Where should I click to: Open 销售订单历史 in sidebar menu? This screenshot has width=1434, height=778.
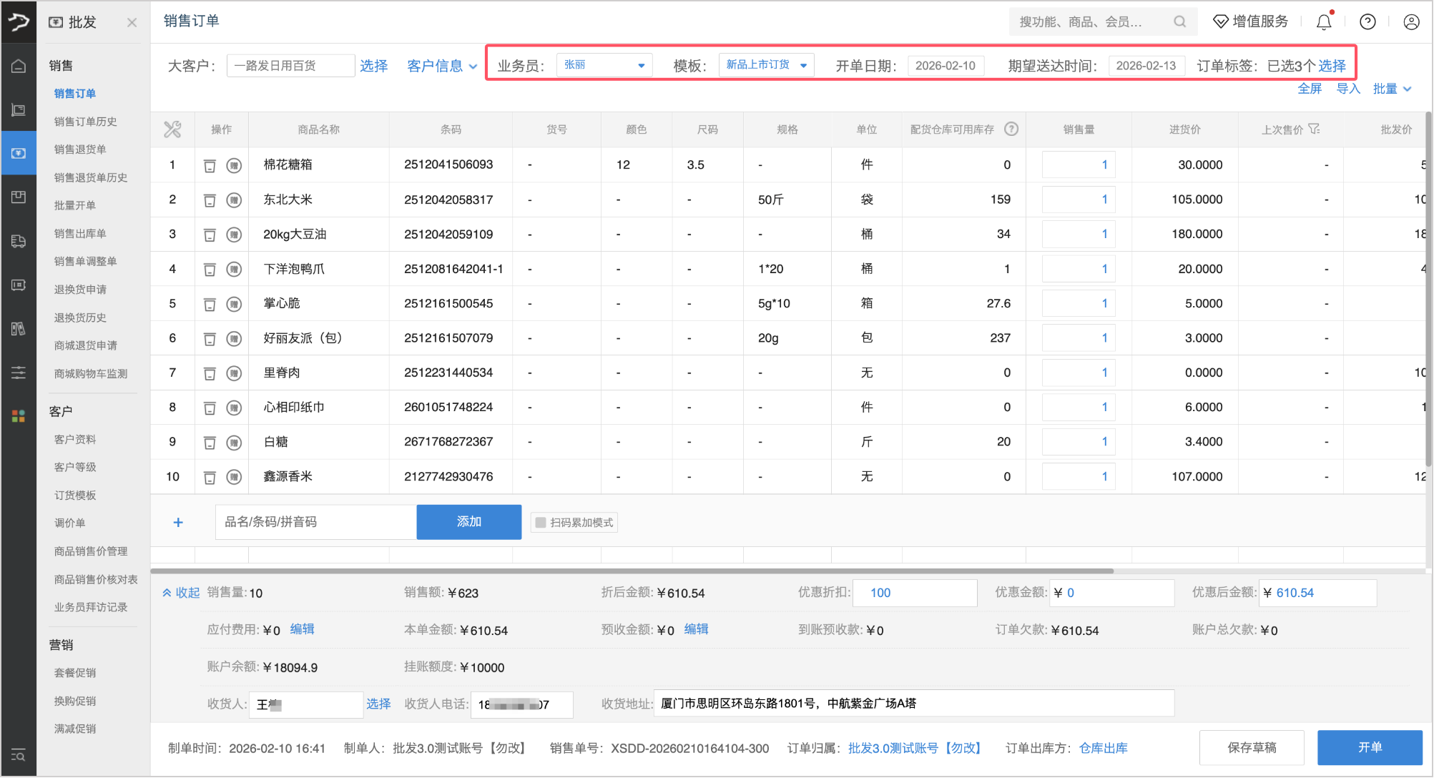85,122
